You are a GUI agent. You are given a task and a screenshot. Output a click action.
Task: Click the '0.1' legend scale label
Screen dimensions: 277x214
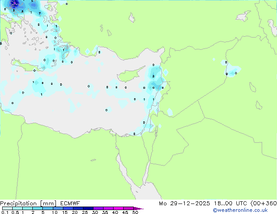click(5, 212)
